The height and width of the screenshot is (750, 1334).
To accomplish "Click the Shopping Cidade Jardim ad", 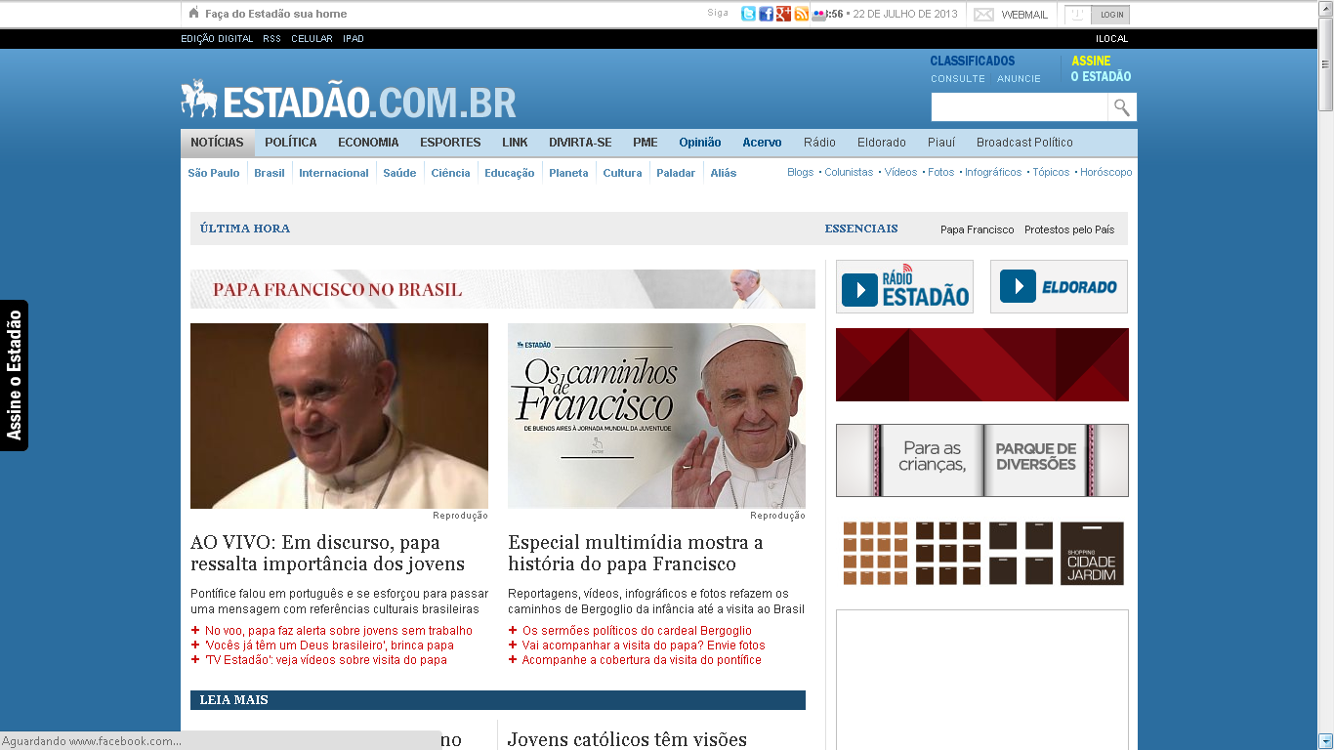I will coord(982,554).
